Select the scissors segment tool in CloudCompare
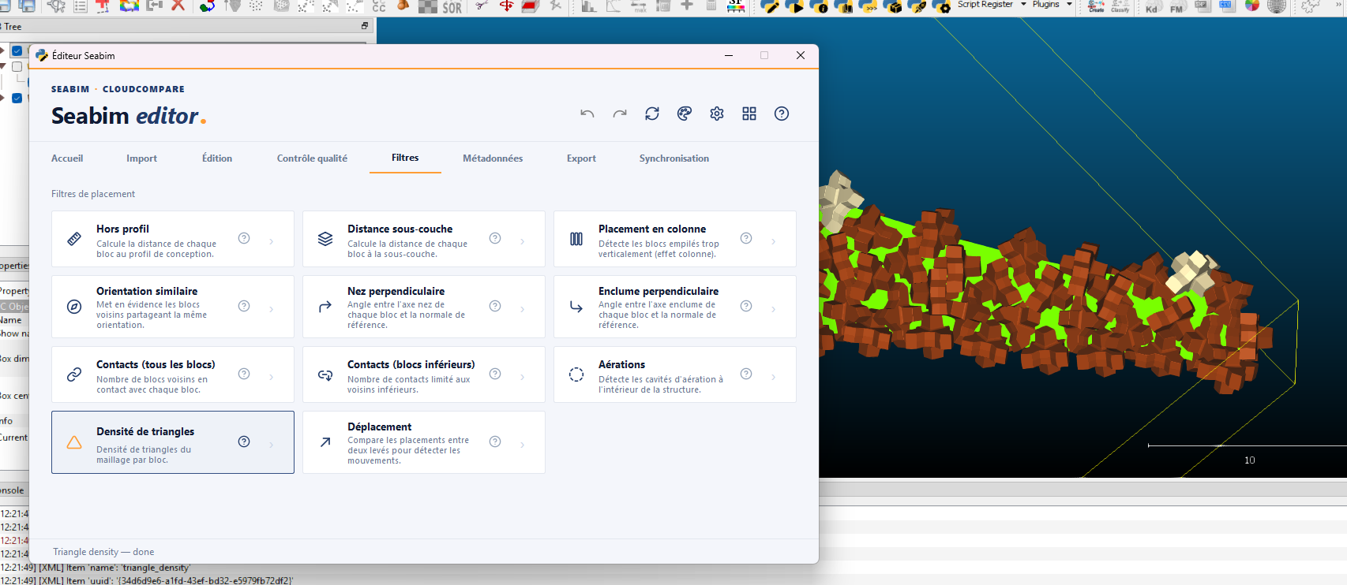The height and width of the screenshot is (585, 1347). click(x=482, y=6)
